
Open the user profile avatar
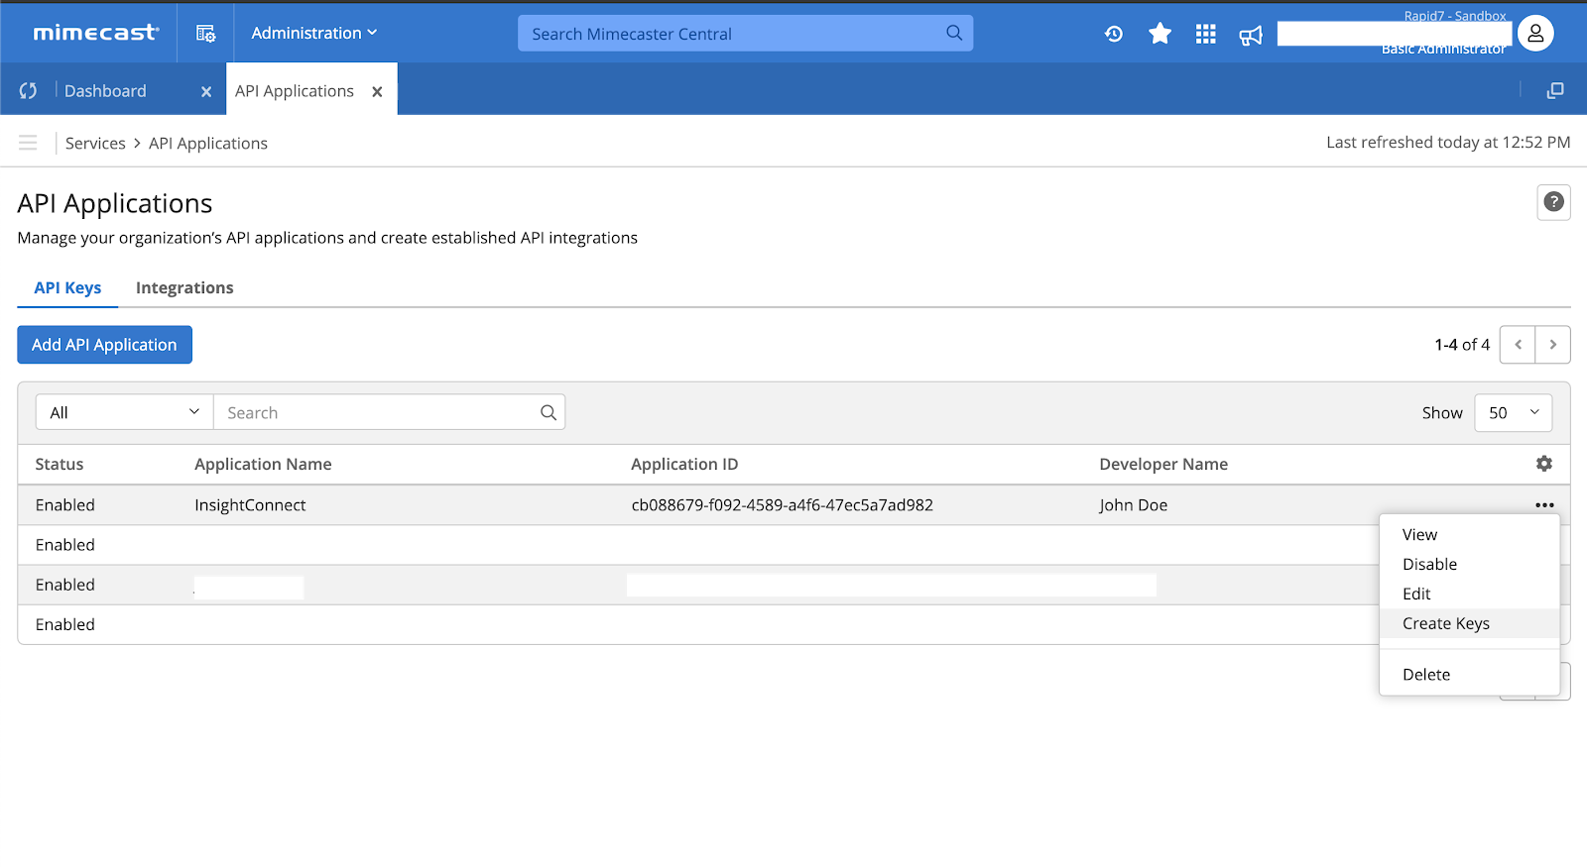(1535, 34)
